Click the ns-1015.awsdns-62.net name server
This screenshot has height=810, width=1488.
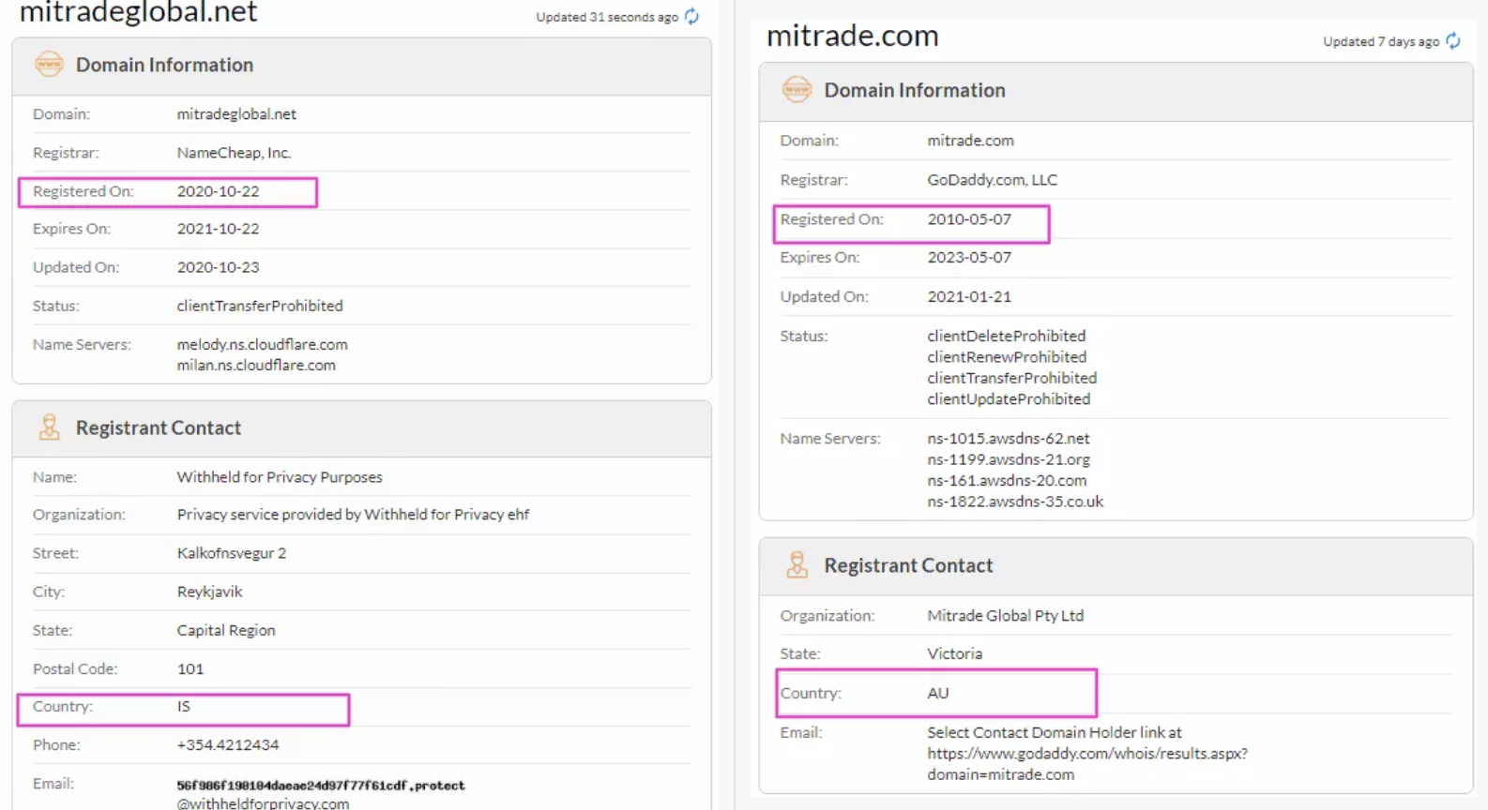pyautogui.click(x=1008, y=438)
